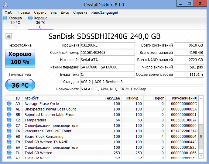209x164 pixels.
Task: Select the C: drive status orb
Action: click(30, 19)
